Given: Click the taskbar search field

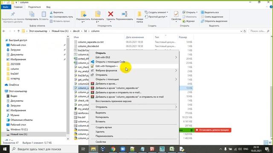Looking at the screenshot, I should point(44,149).
